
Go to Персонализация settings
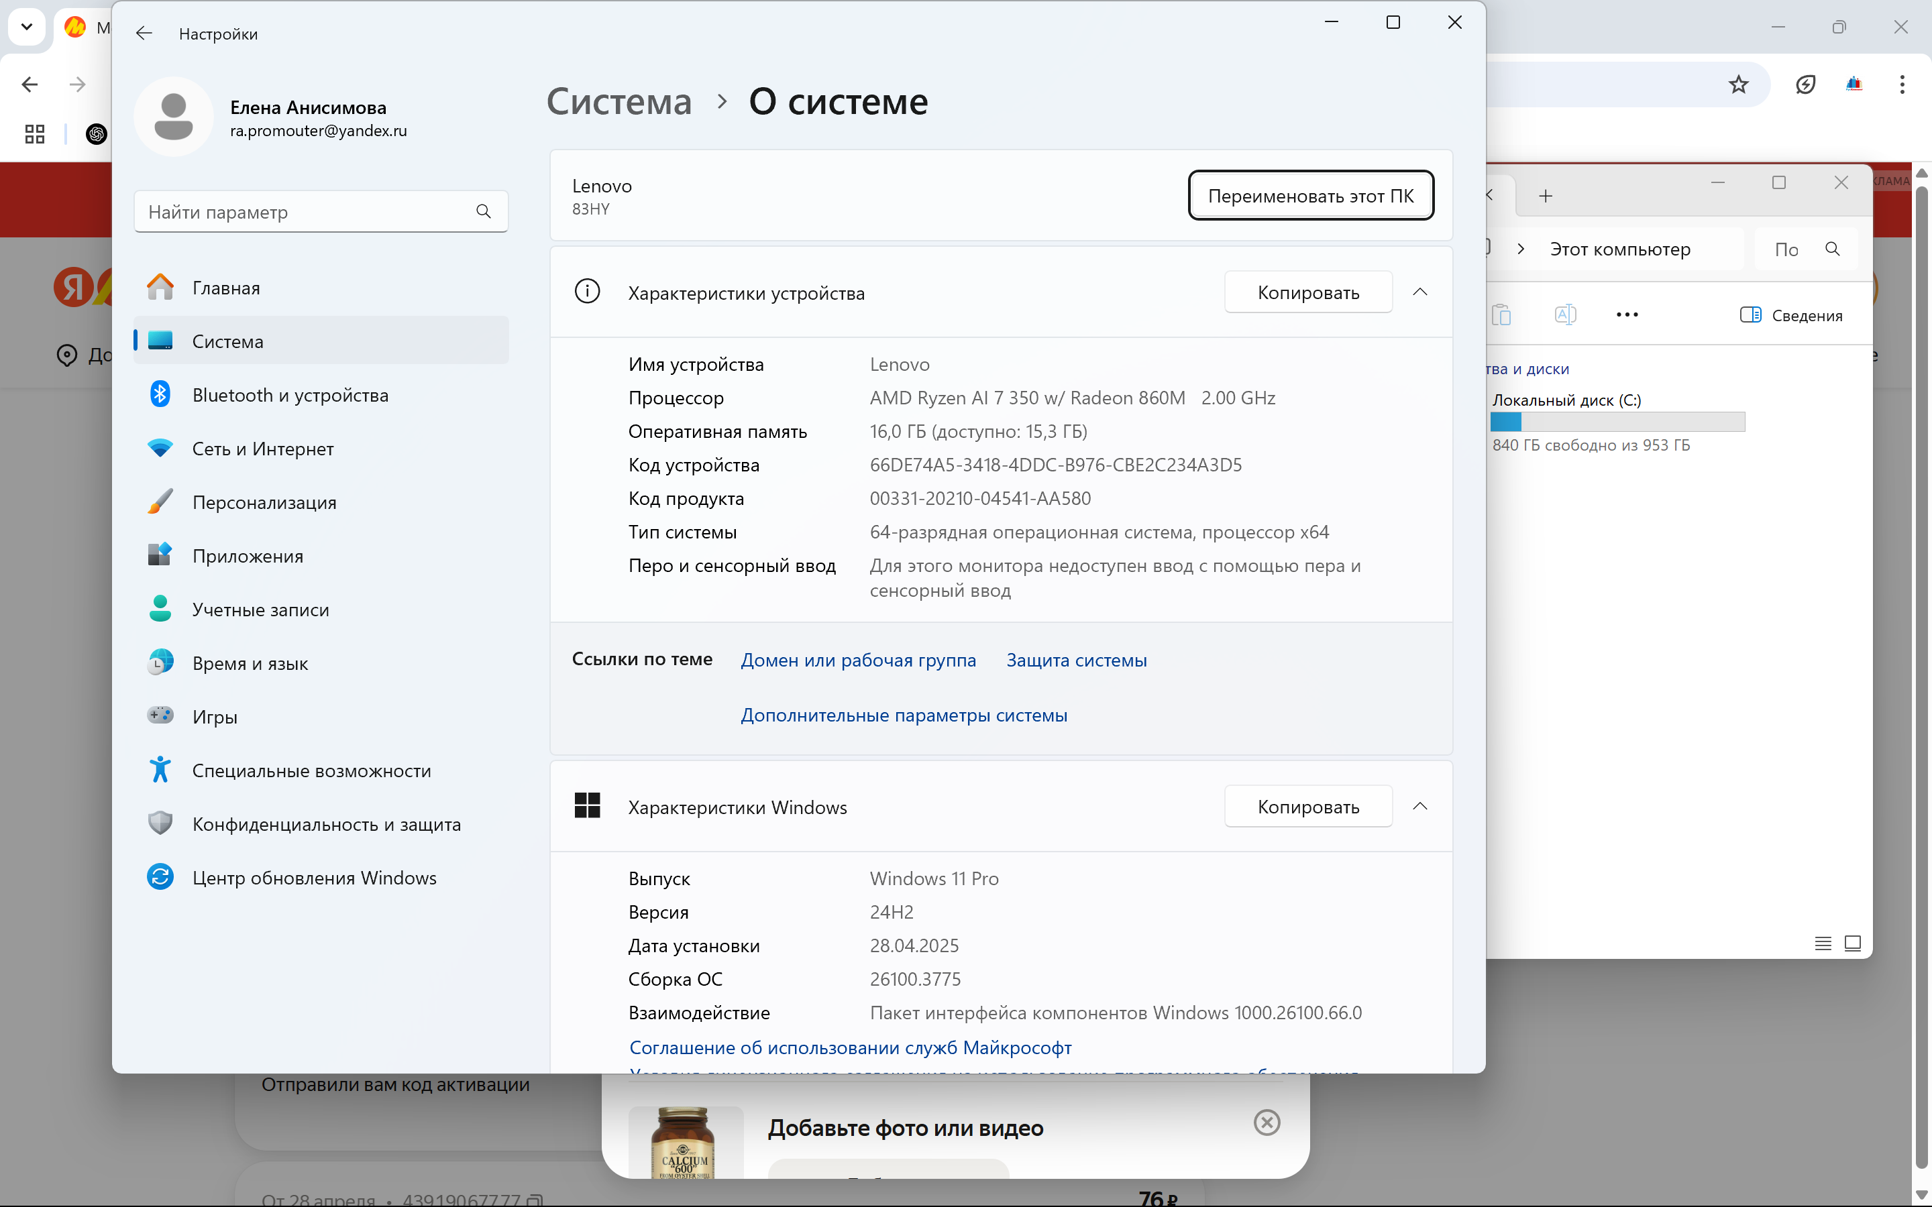[264, 502]
